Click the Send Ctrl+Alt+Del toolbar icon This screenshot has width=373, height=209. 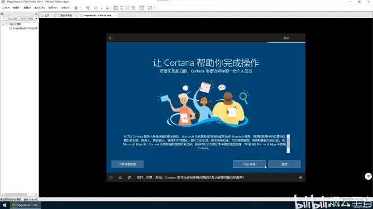(88, 8)
